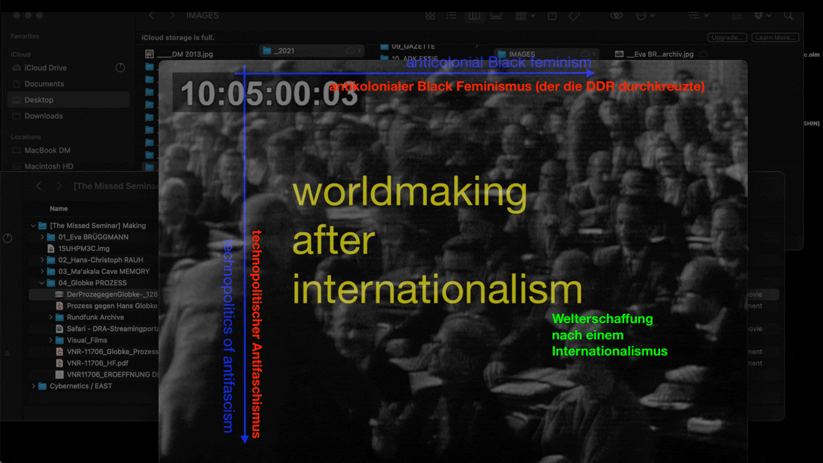Switch to gallery view in toolbar
Image resolution: width=823 pixels, height=463 pixels.
tap(496, 16)
